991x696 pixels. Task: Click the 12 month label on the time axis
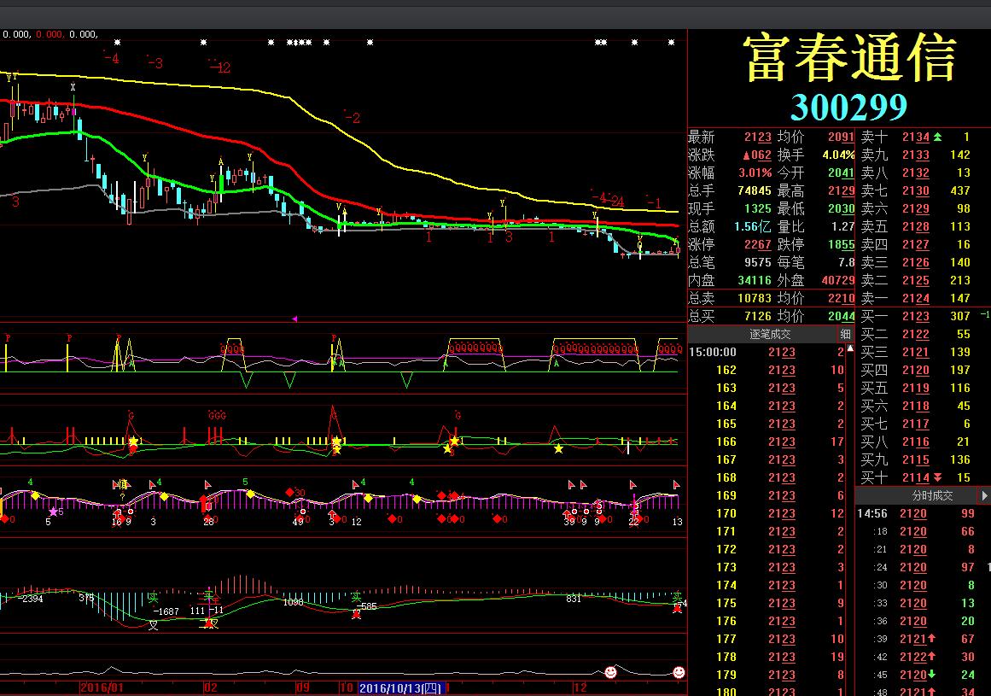click(x=580, y=687)
